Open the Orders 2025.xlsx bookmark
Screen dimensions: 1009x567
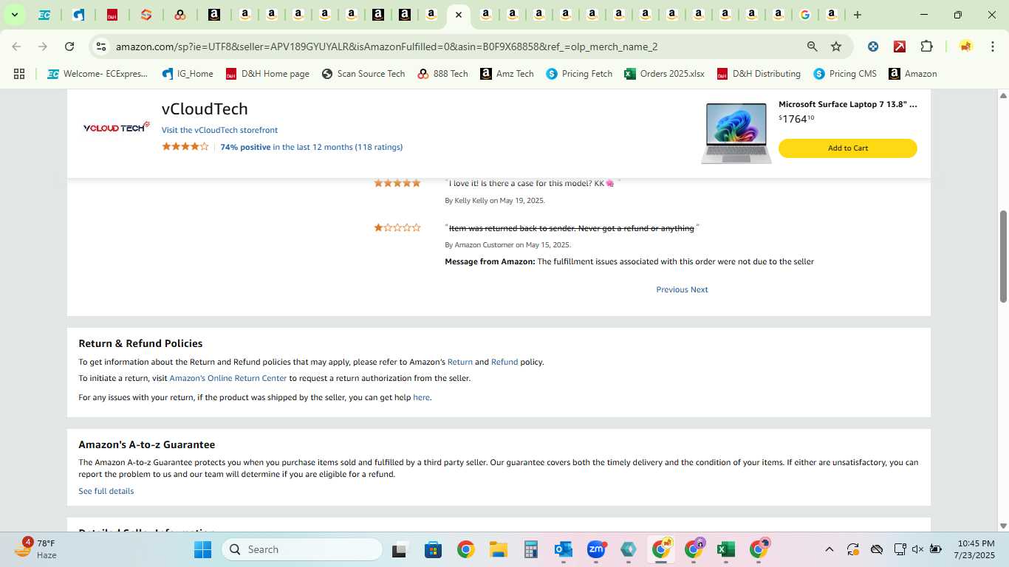665,74
